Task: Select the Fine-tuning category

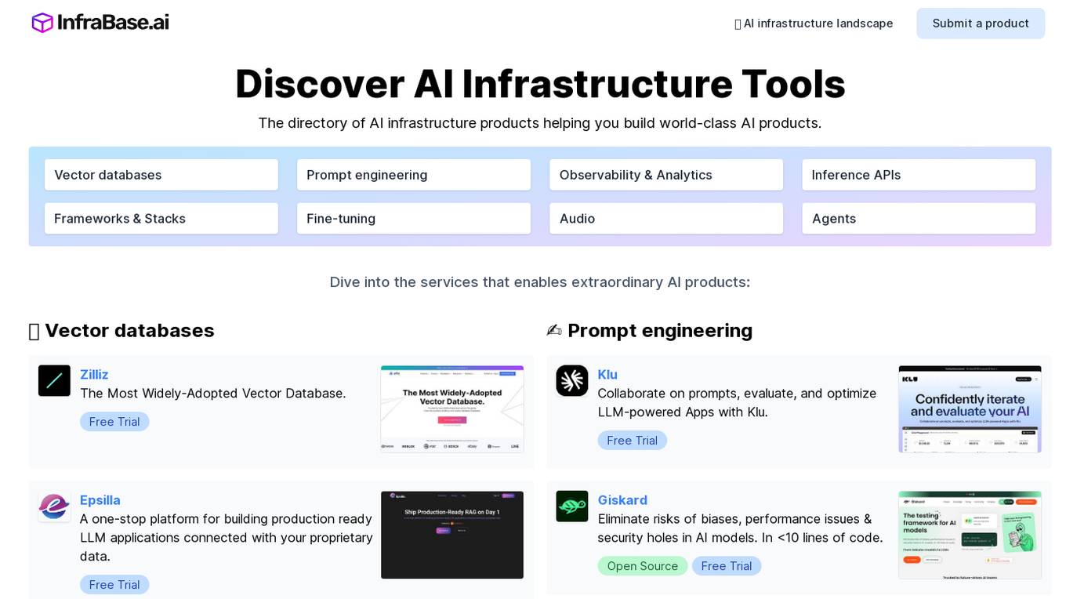Action: [x=414, y=219]
